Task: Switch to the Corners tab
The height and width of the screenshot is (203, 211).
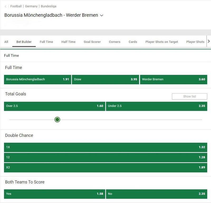Action: 115,42
